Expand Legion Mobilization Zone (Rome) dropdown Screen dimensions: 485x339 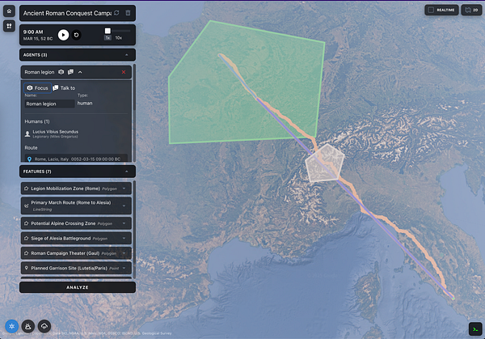coord(124,189)
